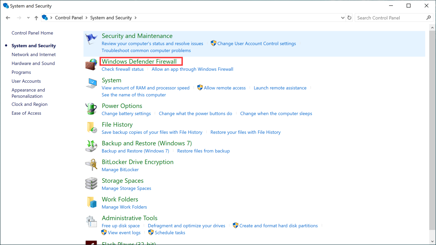Open the recent locations dropdown arrow
Screen dimensions: 436x245
click(28, 18)
